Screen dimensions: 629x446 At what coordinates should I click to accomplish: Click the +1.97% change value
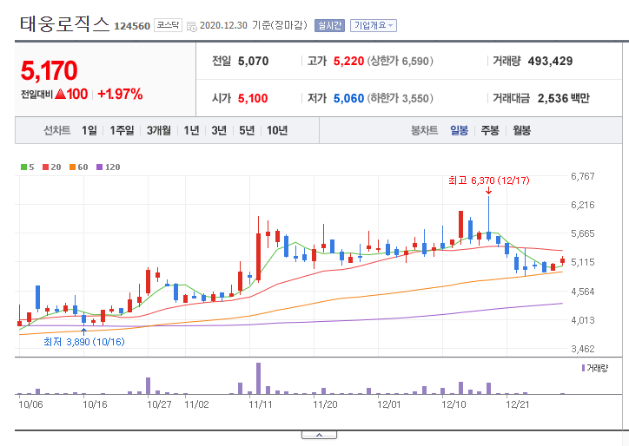[x=120, y=95]
